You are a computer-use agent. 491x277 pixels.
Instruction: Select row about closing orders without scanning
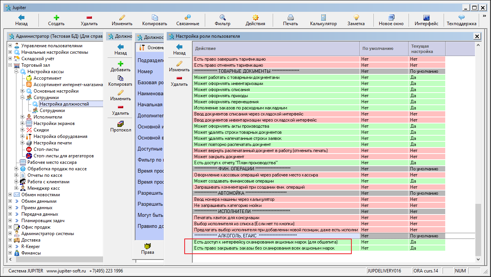(x=319, y=248)
